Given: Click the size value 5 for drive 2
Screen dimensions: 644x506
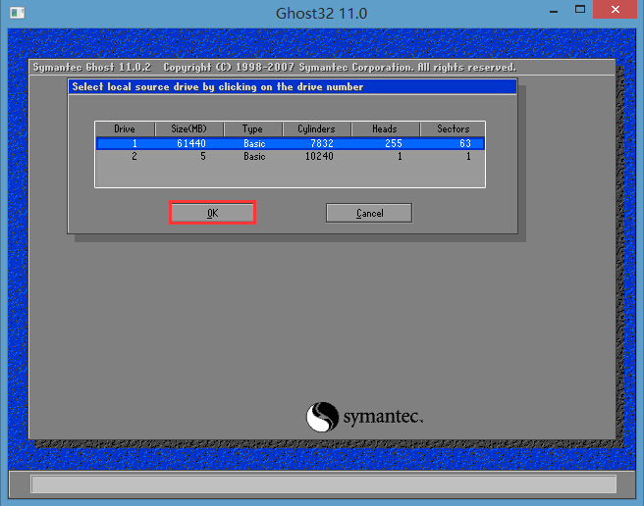Looking at the screenshot, I should (x=203, y=156).
